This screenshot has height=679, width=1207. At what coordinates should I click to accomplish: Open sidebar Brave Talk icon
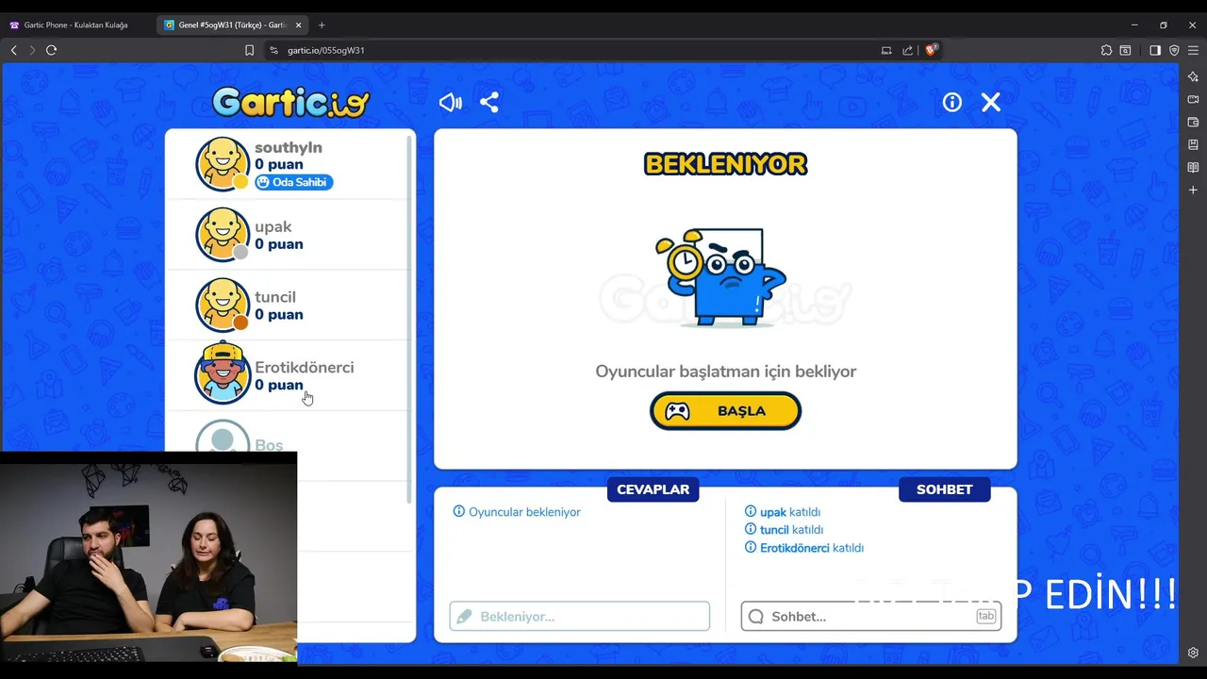pos(1193,99)
